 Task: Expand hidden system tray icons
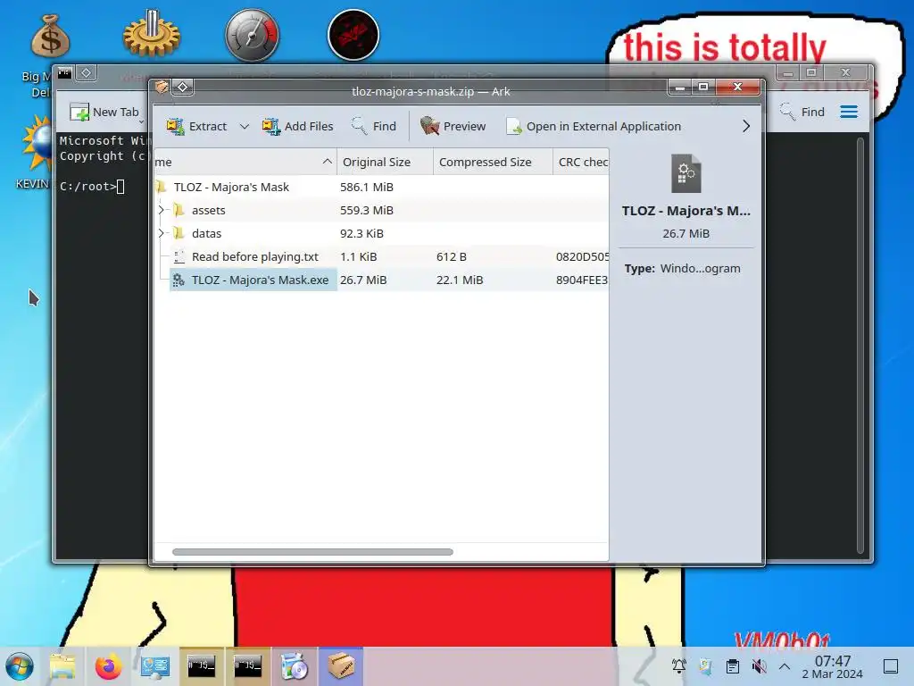click(785, 666)
